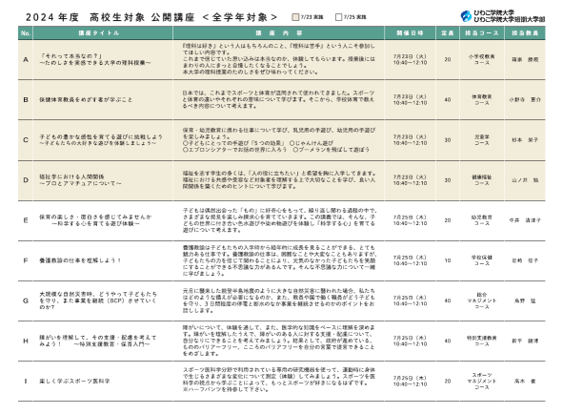Click the 7月25日 date for course E
The width and height of the screenshot is (563, 414).
(410, 217)
